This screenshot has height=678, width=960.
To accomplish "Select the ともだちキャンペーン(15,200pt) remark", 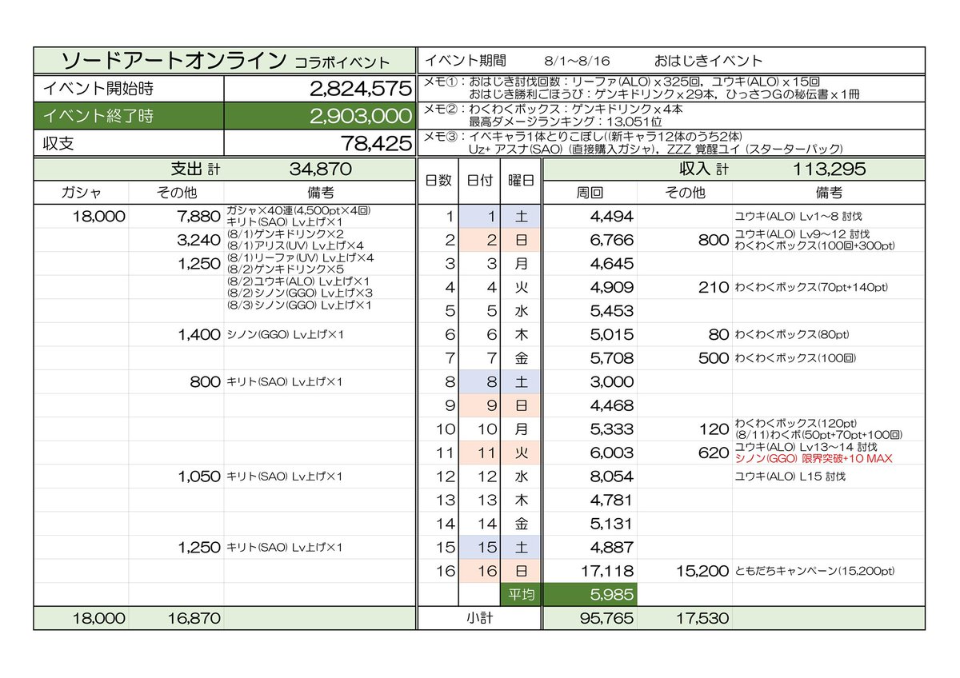I will [x=815, y=572].
